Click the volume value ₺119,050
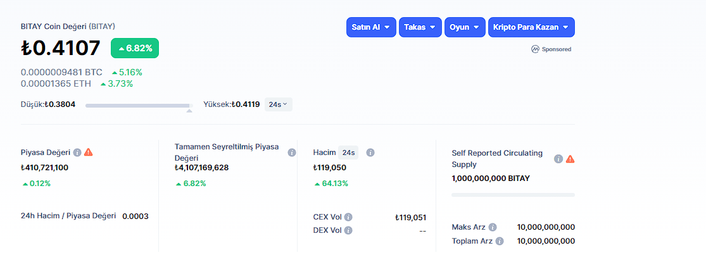 coord(330,168)
